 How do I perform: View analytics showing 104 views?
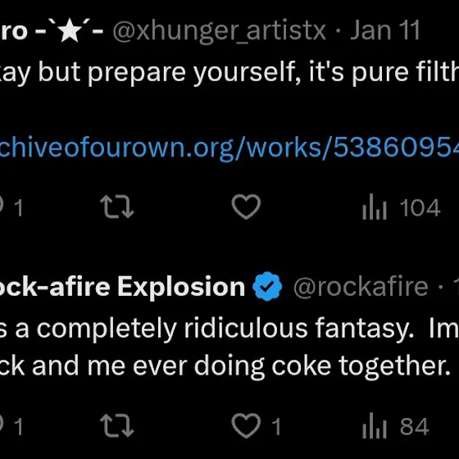(x=402, y=207)
